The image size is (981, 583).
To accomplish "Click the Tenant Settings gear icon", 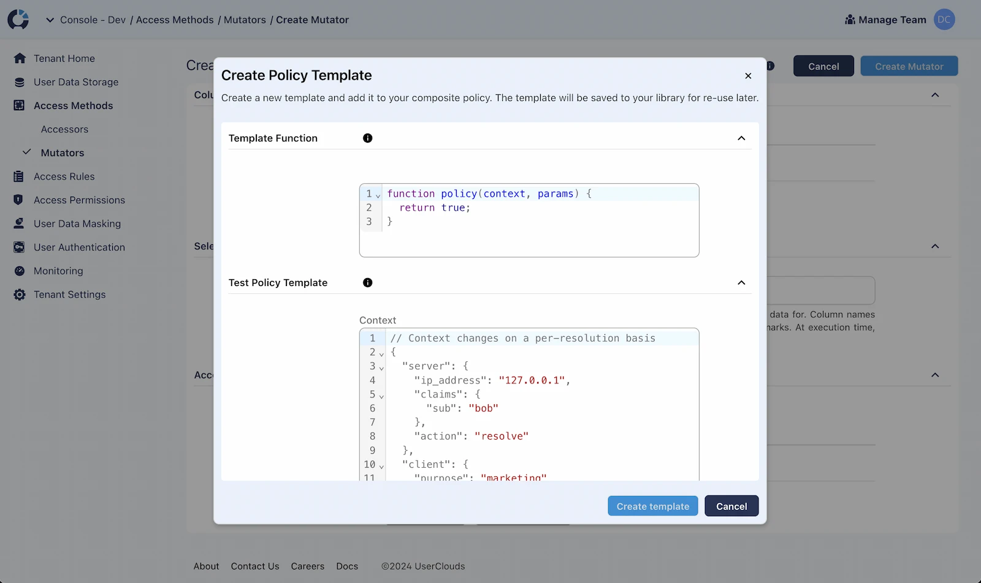I will click(20, 295).
